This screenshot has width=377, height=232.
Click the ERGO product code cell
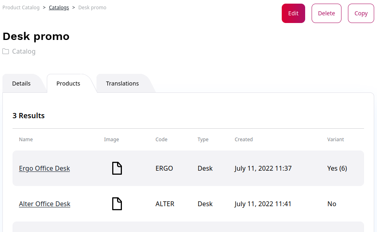[164, 168]
